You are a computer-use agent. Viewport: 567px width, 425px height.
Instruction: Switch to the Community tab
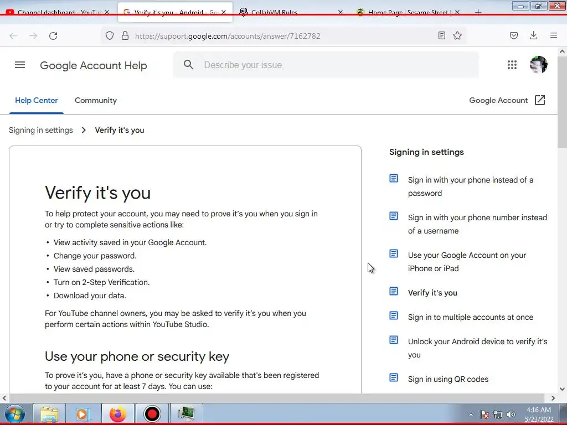(x=96, y=101)
